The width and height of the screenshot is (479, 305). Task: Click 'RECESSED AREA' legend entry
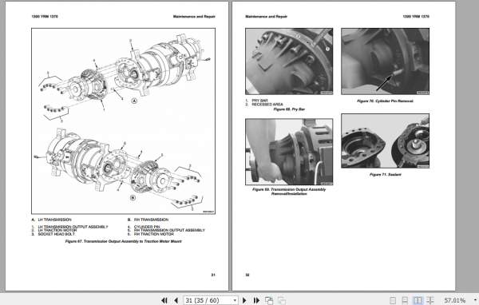[267, 105]
